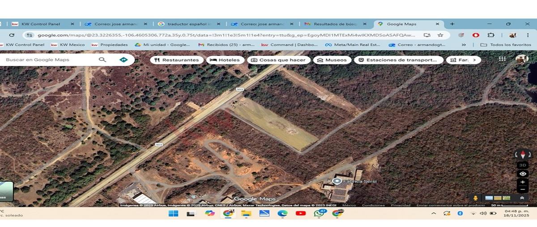
Task: Toggle the 3D map view
Action: (523, 165)
